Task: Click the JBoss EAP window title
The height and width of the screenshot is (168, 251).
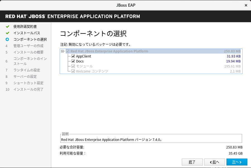Action: tap(126, 5)
